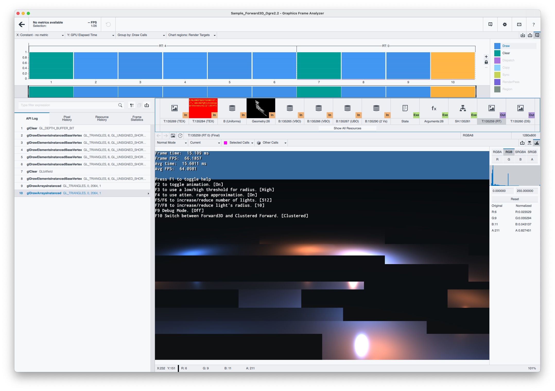
Task: Focus the Type filter expression field
Action: (x=68, y=105)
